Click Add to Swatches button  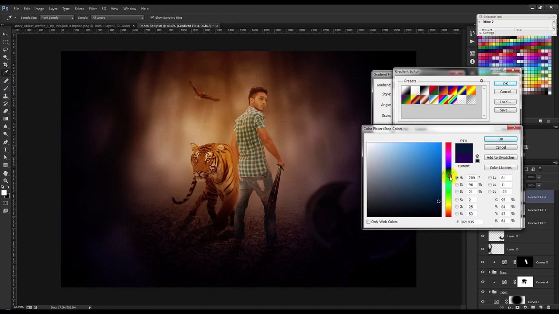pyautogui.click(x=500, y=157)
